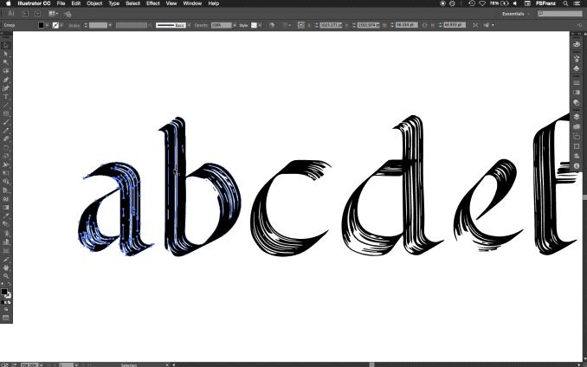
Task: Open the Illustrator CC application menu
Action: coord(34,3)
